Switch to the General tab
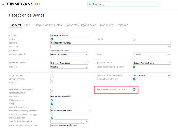The height and width of the screenshot is (129, 178). click(x=16, y=25)
